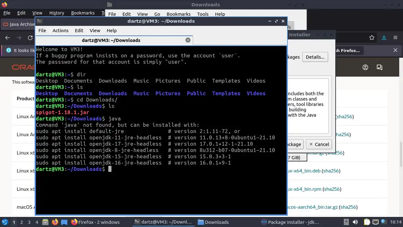403x227 pixels.
Task: Open Tools menu in Downloads file manager
Action: (x=203, y=14)
